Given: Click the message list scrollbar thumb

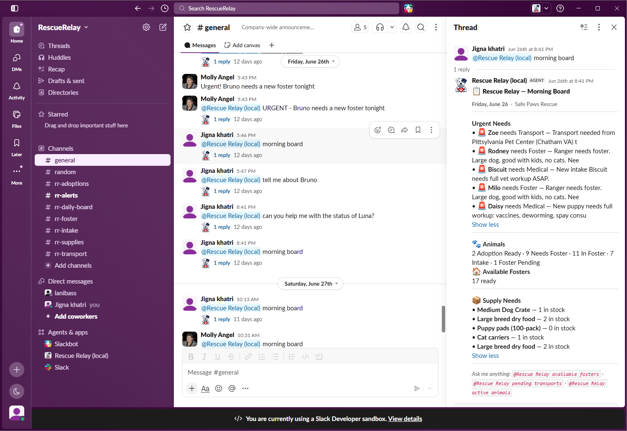Looking at the screenshot, I should (x=443, y=319).
